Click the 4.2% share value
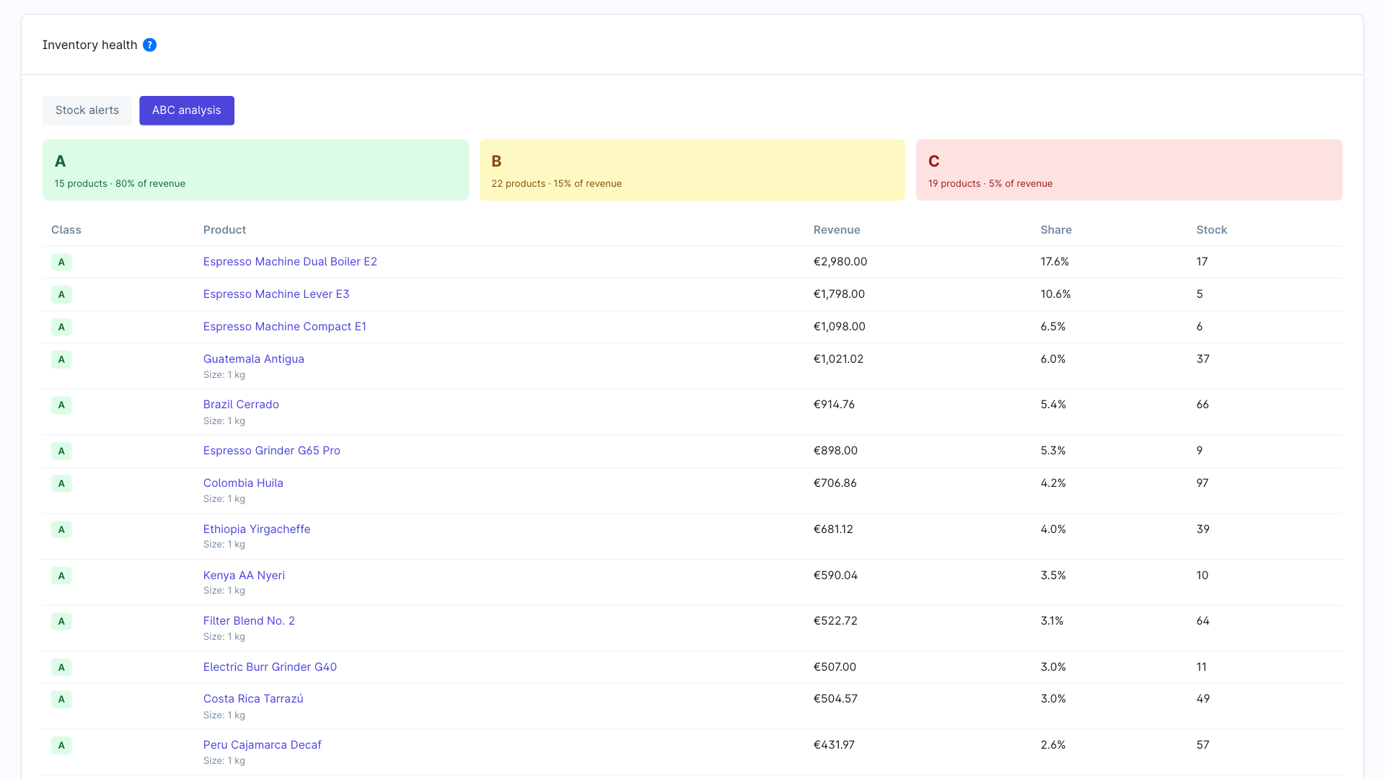 [1053, 483]
